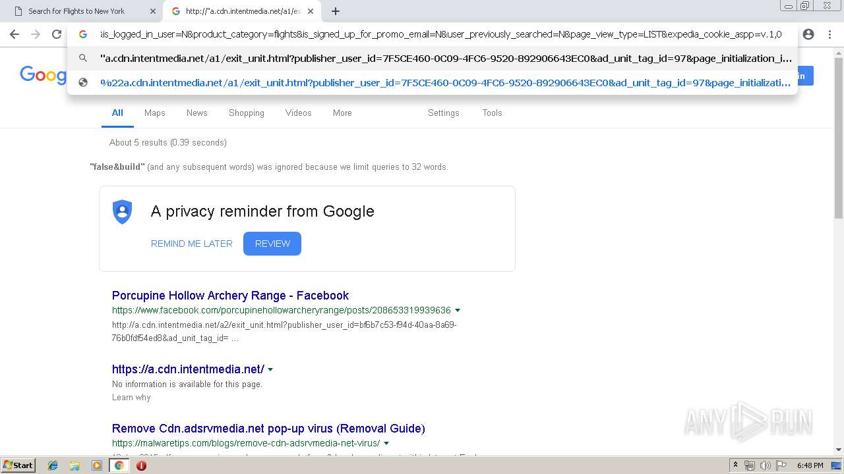Click the taskbar clock showing 6:48 PM
Screen dimensions: 844x474
point(810,465)
